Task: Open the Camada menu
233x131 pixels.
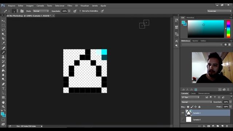Action: (x=40, y=6)
